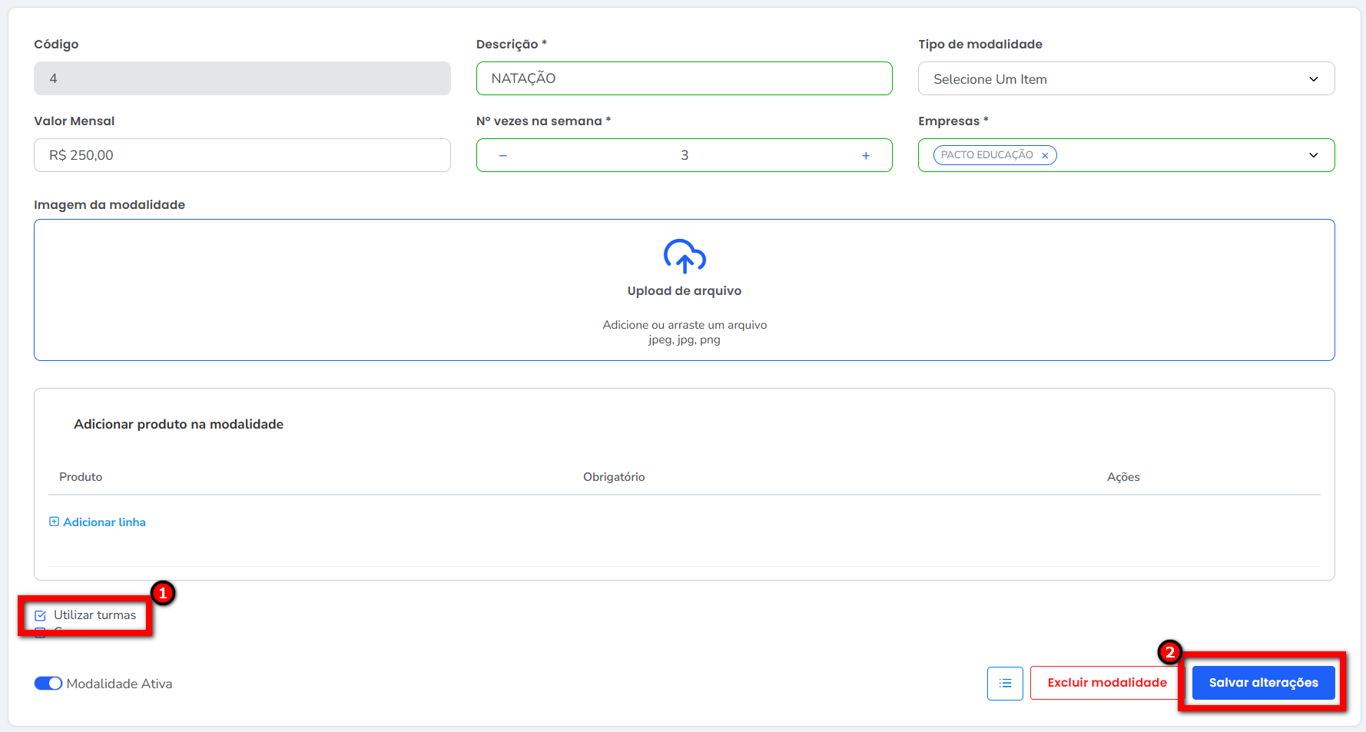The width and height of the screenshot is (1366, 732).
Task: Decrease weekly frequency with the minus icon
Action: pyautogui.click(x=503, y=155)
